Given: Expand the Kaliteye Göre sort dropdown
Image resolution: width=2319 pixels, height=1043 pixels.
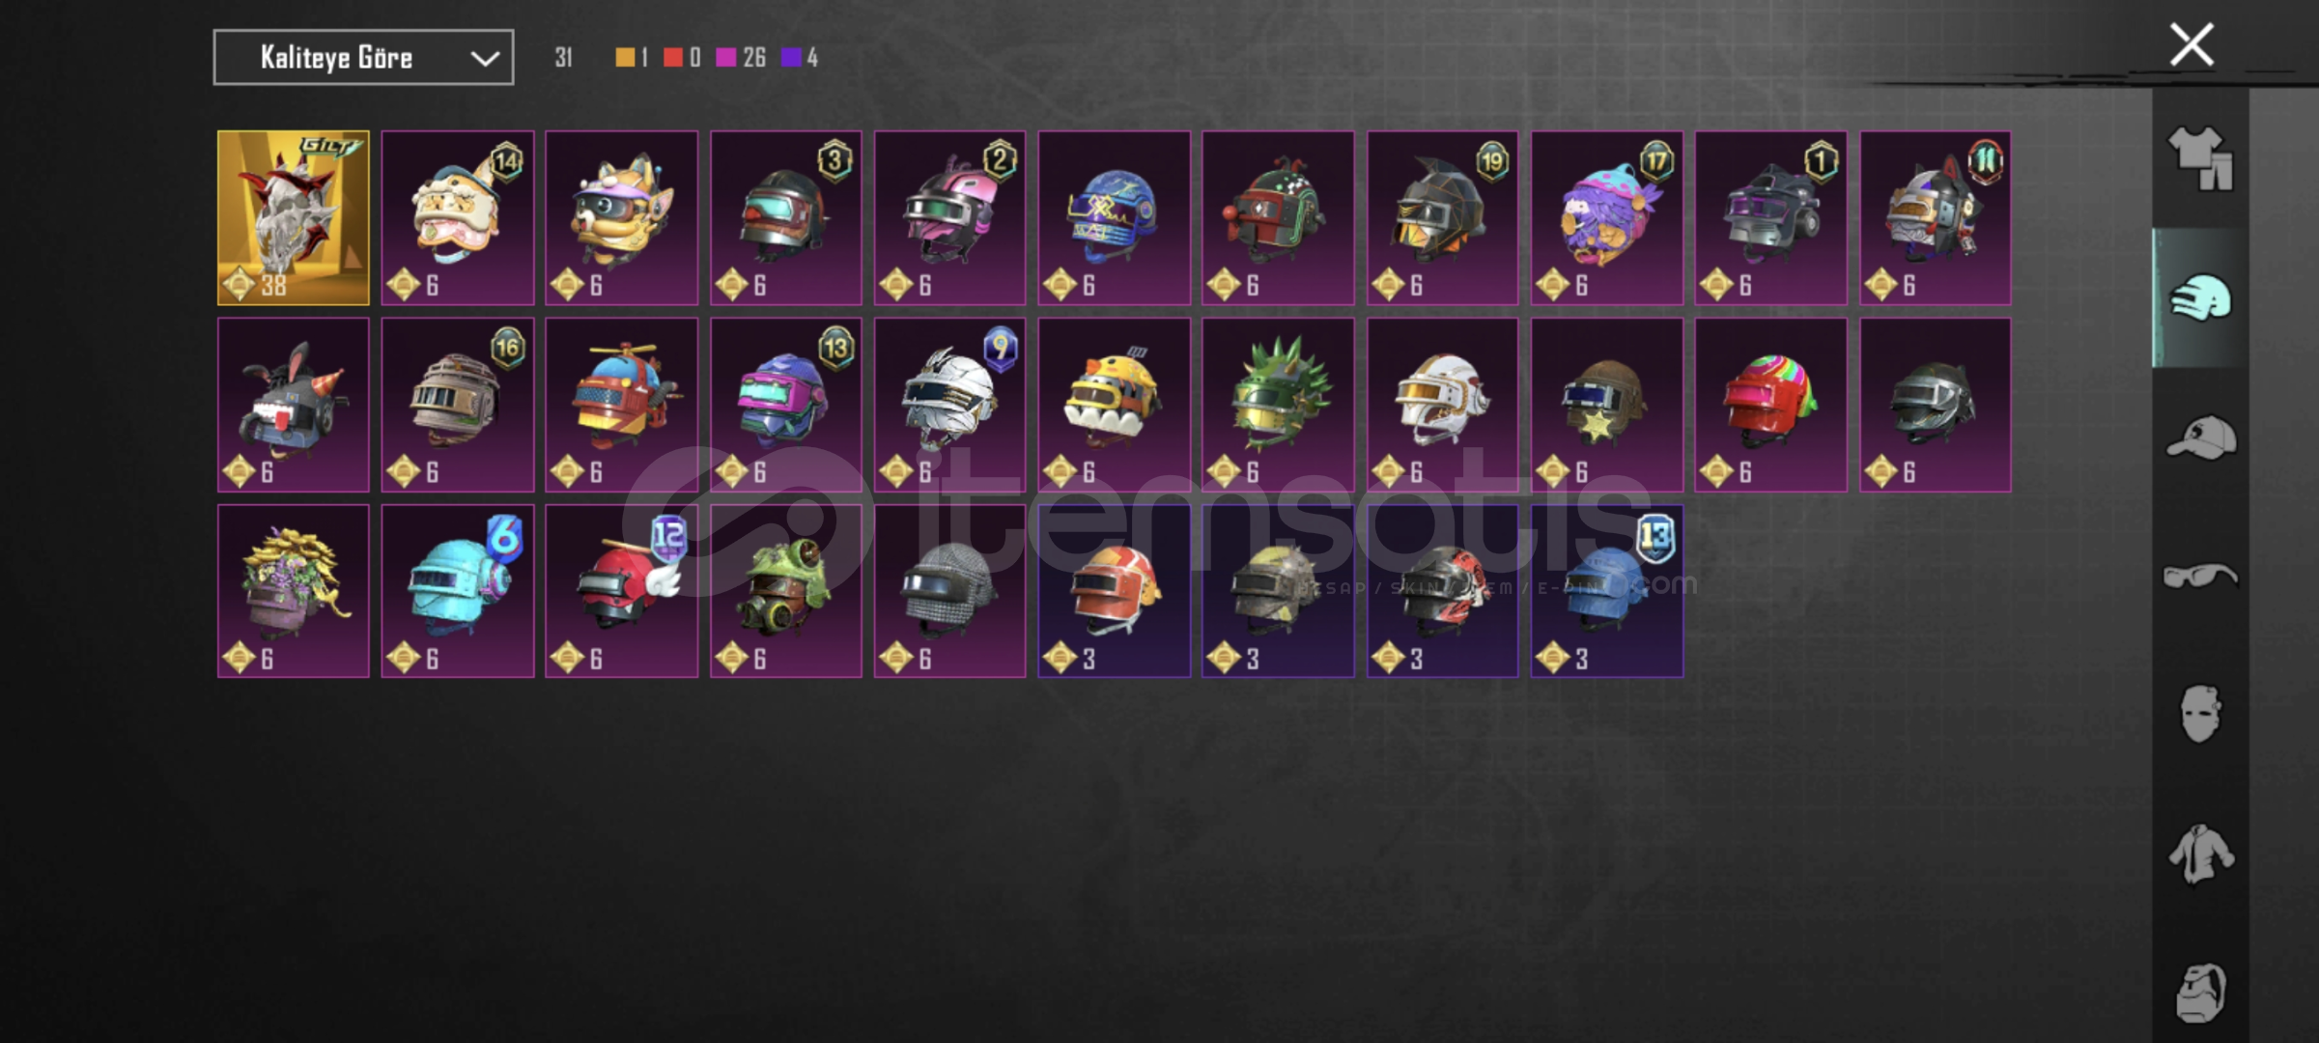Looking at the screenshot, I should point(363,58).
